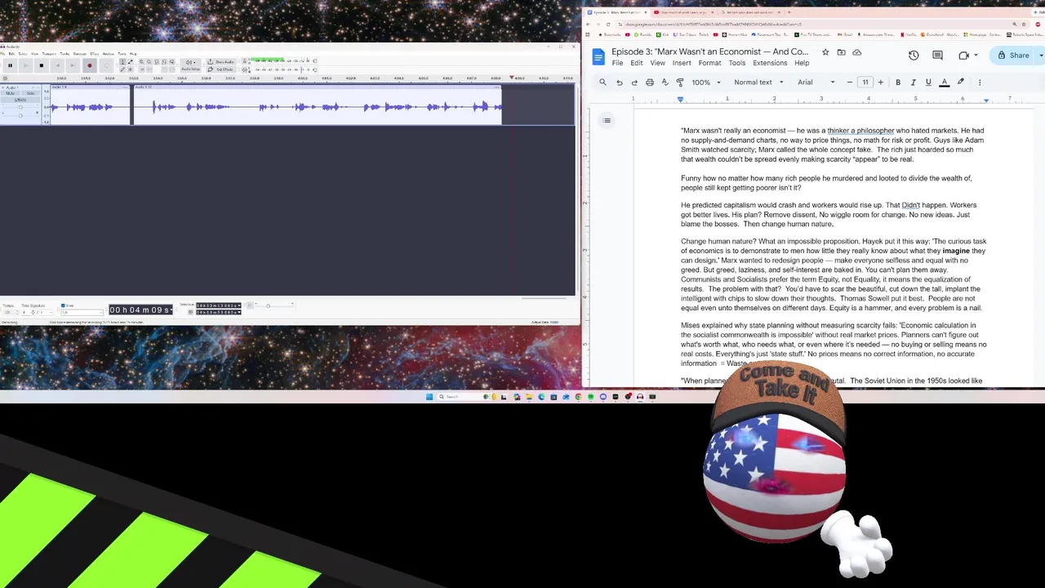The width and height of the screenshot is (1045, 588).
Task: Click the Paint format roller icon
Action: 680,82
